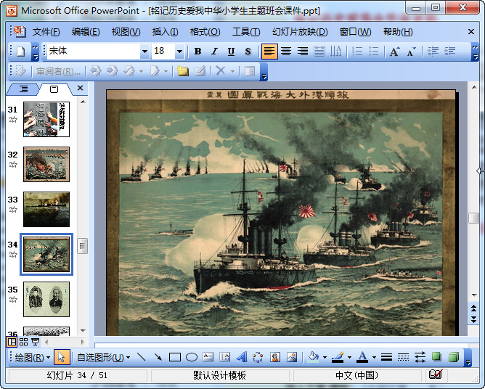485x389 pixels.
Task: Align text to the left
Action: point(269,52)
